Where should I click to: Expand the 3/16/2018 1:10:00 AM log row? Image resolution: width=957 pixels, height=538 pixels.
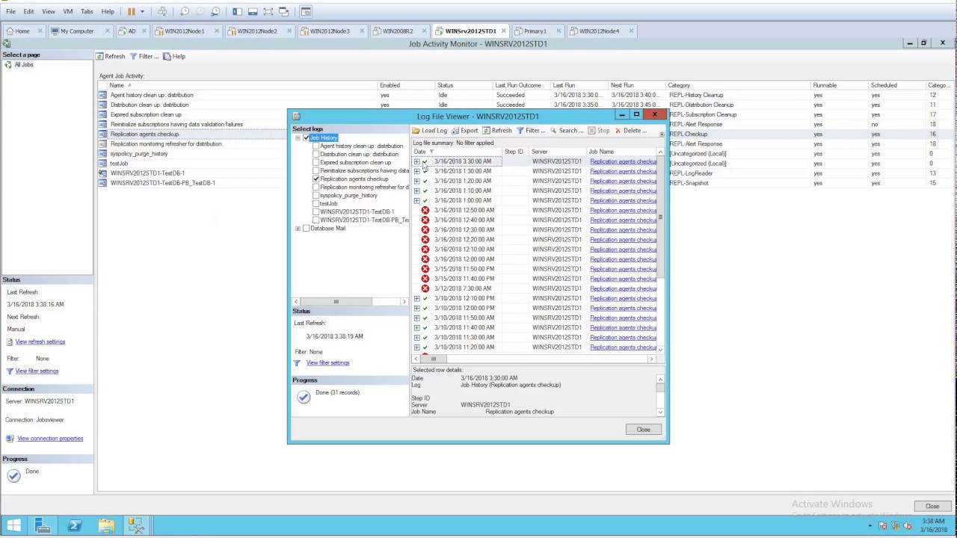click(416, 191)
